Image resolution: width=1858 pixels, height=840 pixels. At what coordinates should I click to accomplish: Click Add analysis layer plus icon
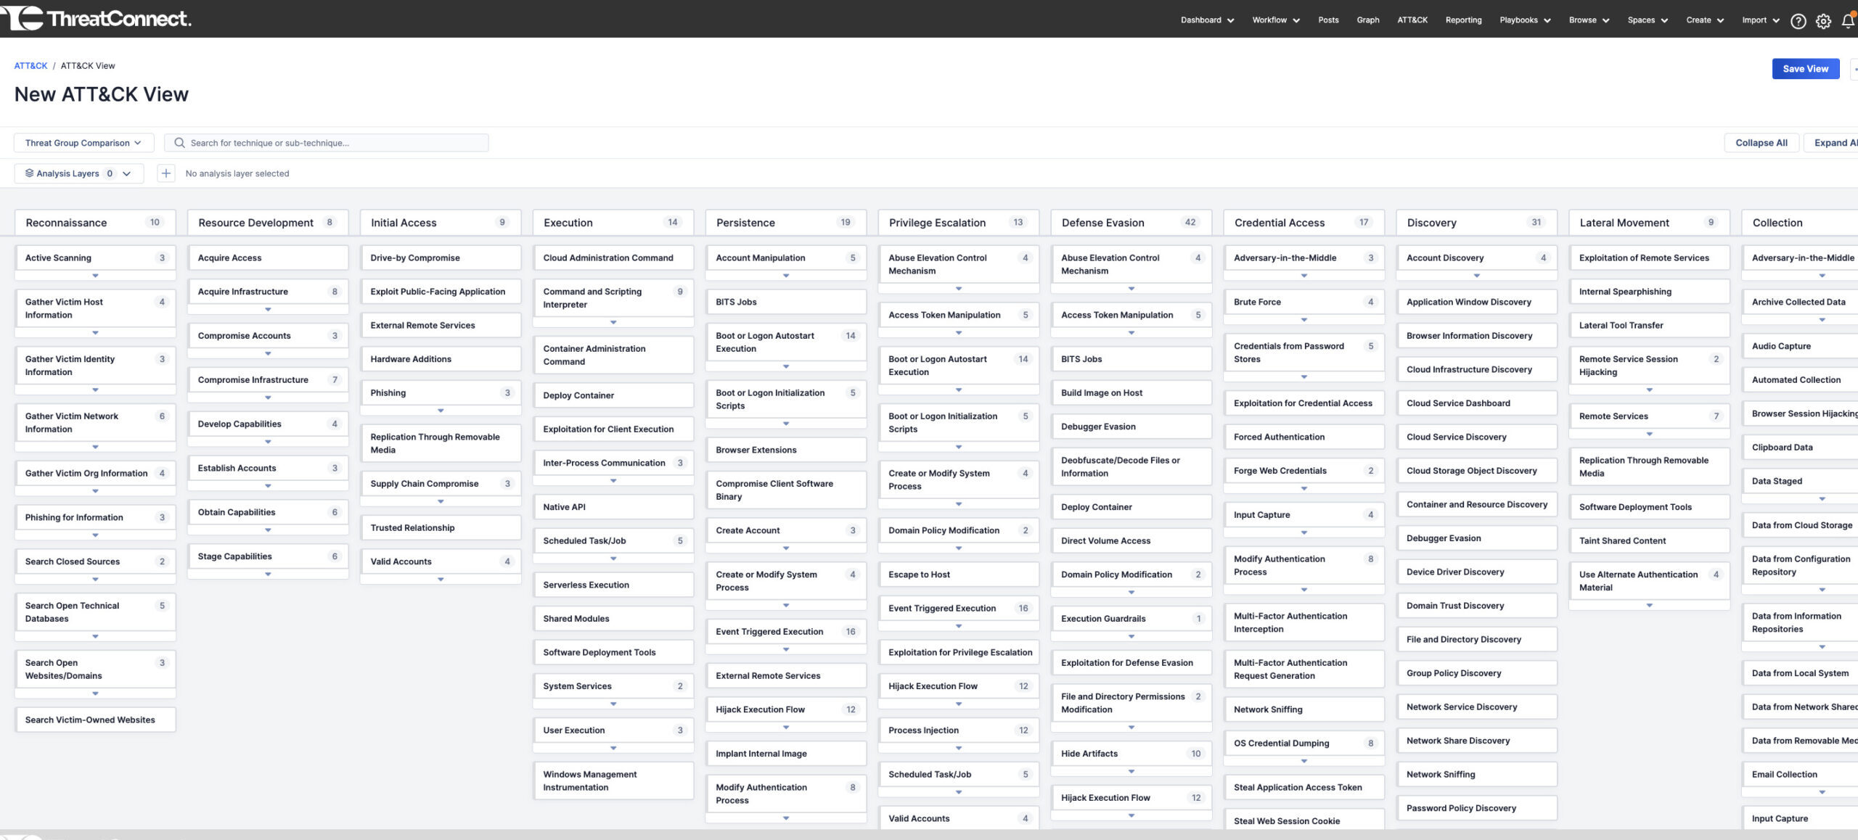point(165,173)
